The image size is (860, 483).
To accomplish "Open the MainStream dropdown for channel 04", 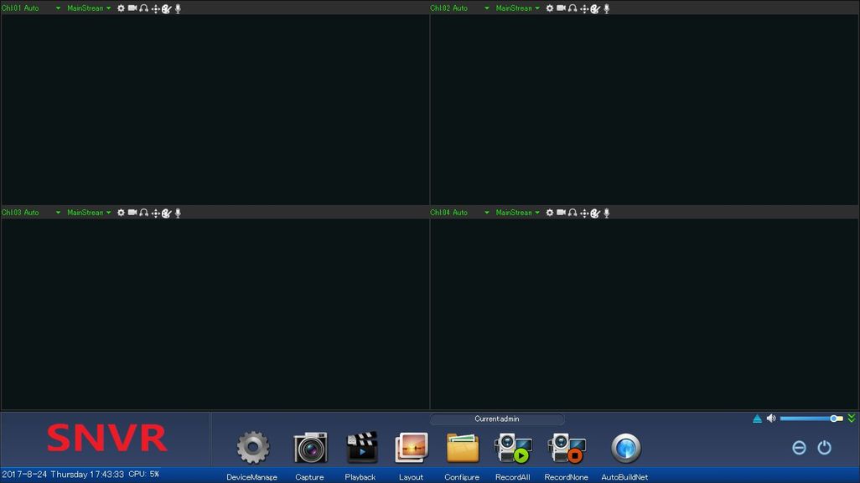I will coord(517,212).
